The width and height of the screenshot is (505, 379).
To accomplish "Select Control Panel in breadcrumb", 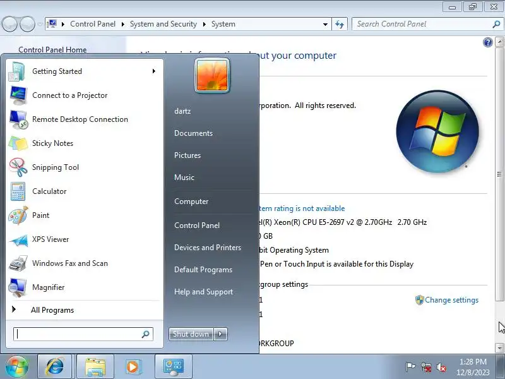I will [x=93, y=24].
